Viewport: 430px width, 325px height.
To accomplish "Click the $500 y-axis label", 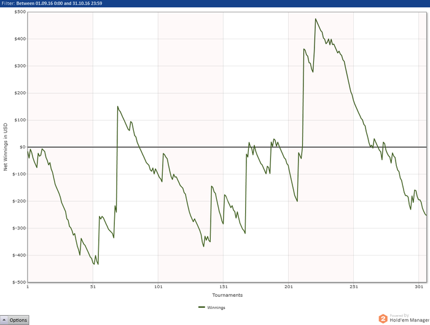I will point(20,12).
